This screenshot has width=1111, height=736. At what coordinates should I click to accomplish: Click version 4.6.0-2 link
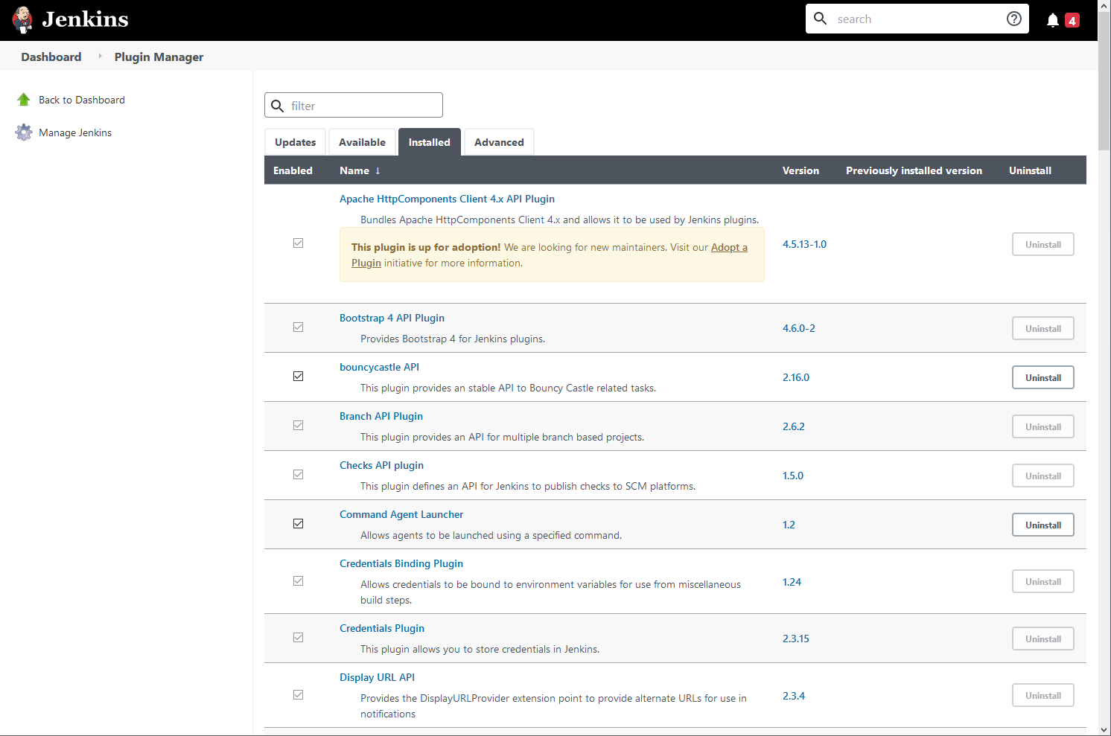click(x=799, y=328)
